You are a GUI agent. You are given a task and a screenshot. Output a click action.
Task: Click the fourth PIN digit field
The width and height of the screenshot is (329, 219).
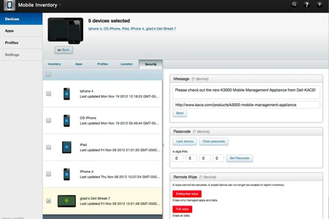click(218, 158)
